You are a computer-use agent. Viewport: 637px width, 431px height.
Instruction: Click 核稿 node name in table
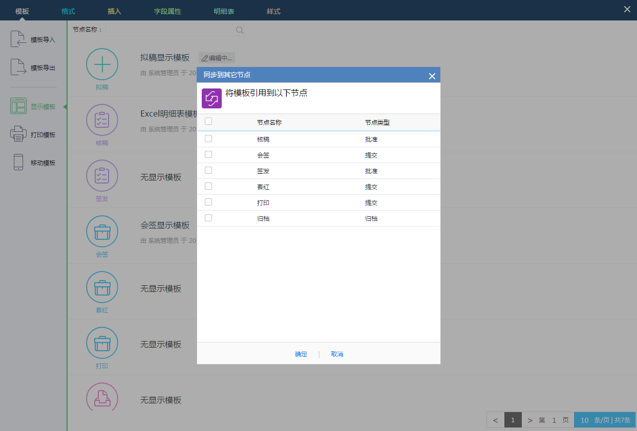[x=263, y=140]
